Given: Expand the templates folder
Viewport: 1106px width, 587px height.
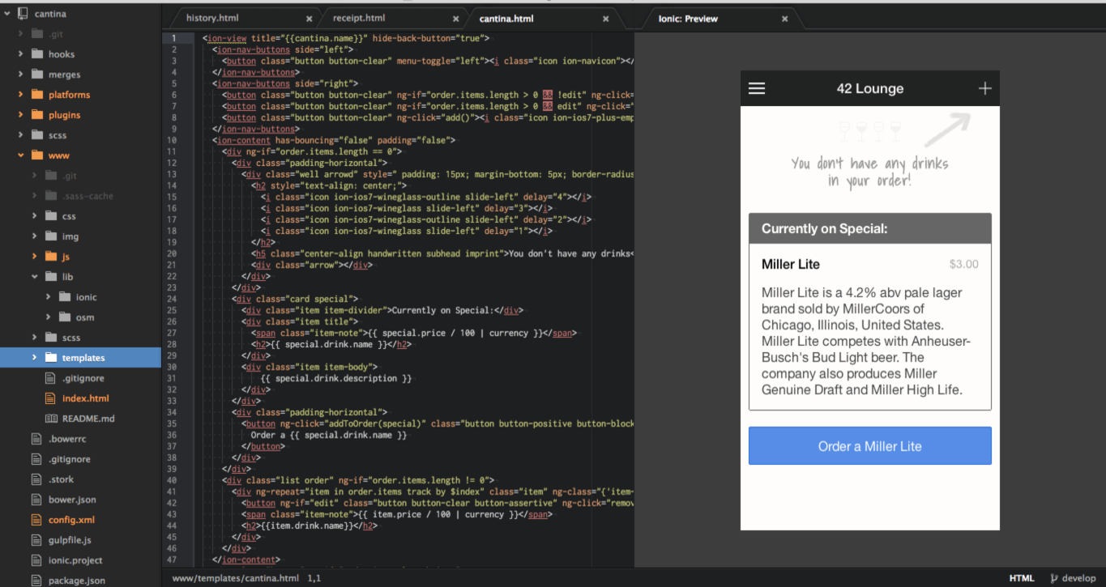Looking at the screenshot, I should (34, 358).
